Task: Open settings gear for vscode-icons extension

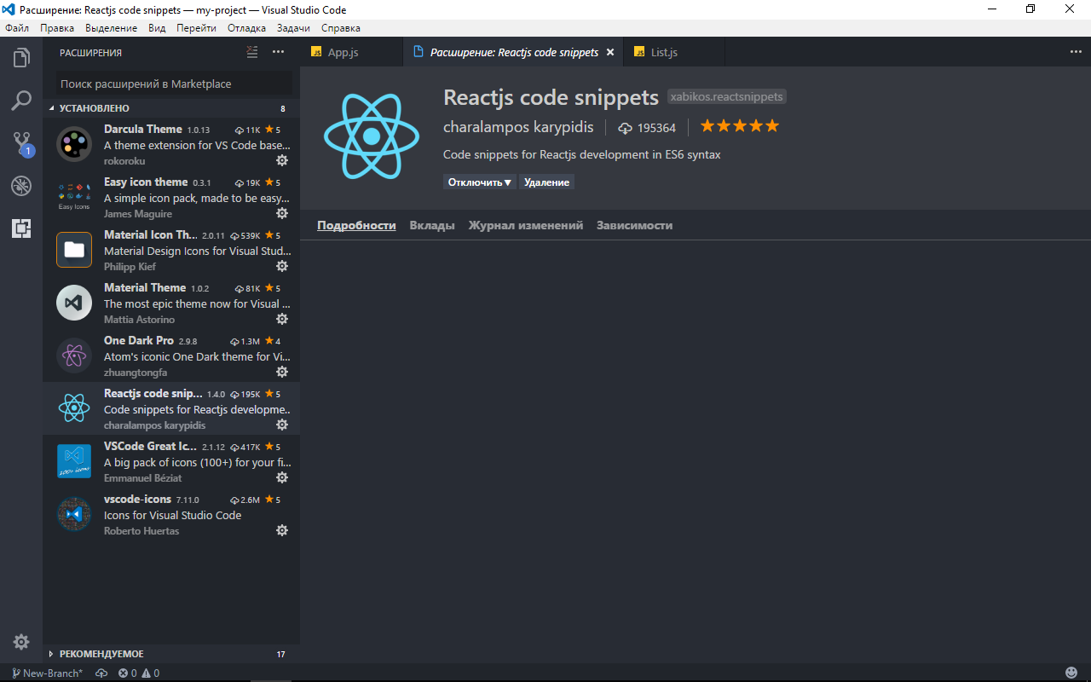Action: [x=282, y=530]
